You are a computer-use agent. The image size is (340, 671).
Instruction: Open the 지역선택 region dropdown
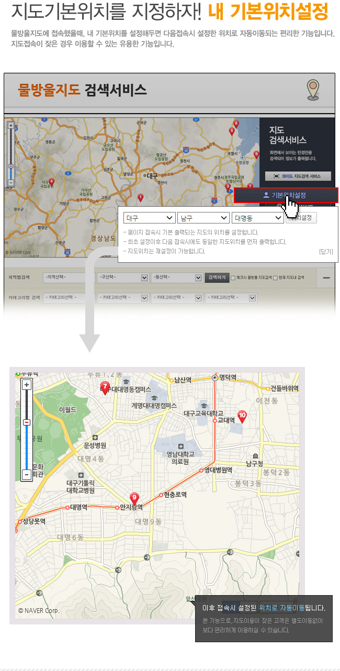pos(69,277)
